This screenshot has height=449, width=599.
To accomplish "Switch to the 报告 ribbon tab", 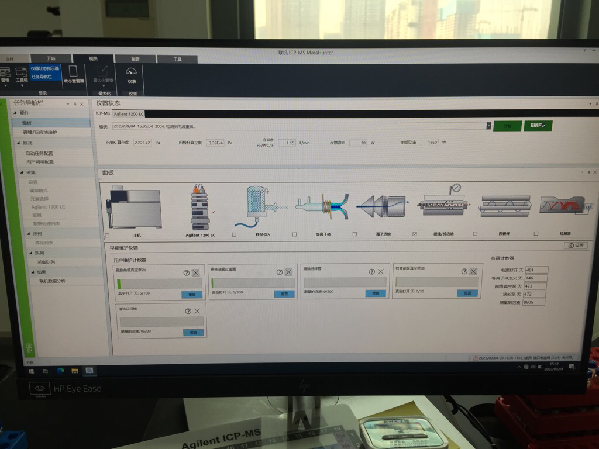I will click(135, 59).
